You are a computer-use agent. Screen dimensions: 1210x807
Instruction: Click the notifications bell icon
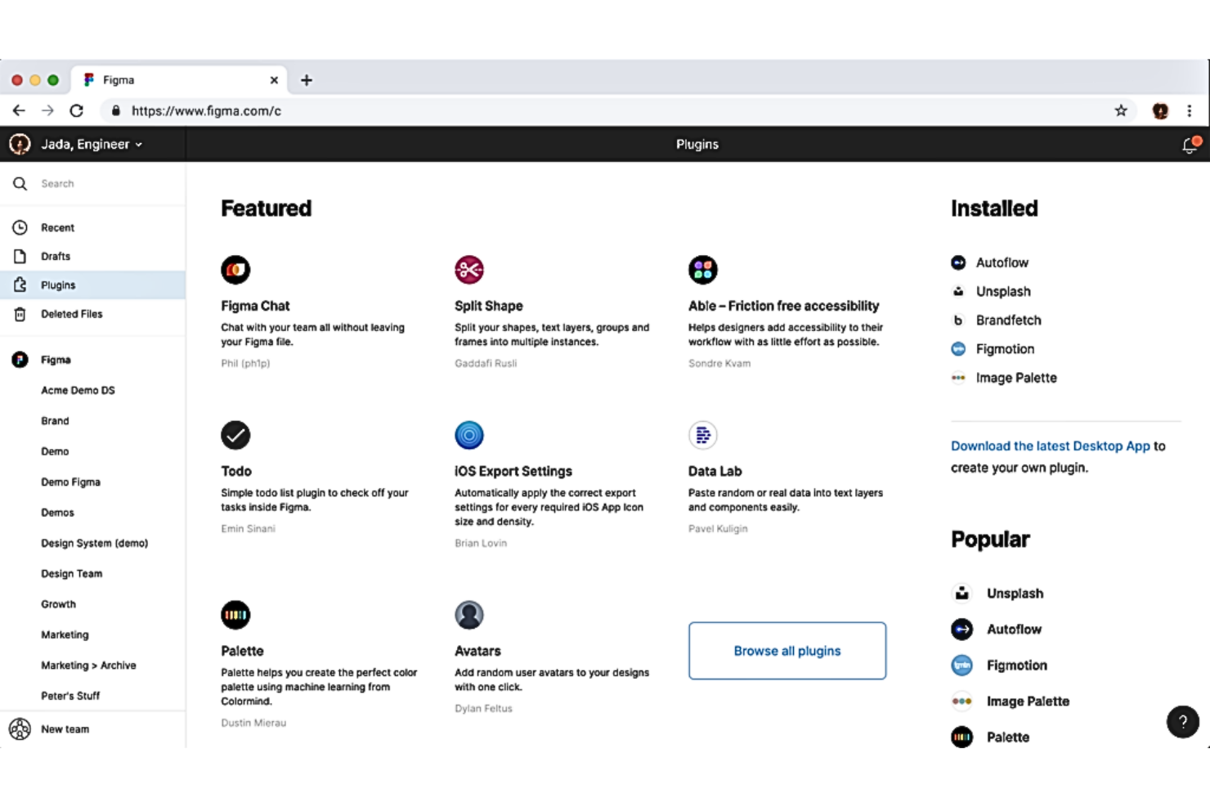(x=1191, y=145)
